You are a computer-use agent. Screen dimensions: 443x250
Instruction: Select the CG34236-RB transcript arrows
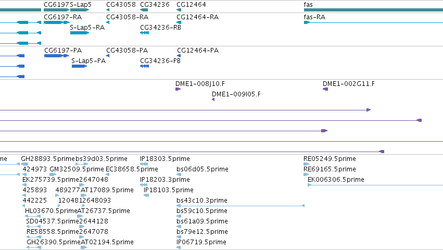144,33
